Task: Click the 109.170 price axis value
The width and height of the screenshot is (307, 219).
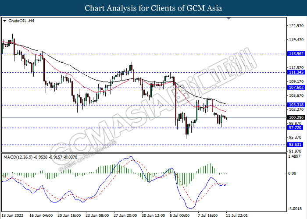Action: (296, 81)
